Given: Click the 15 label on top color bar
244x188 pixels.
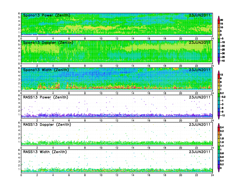Looking at the screenshot, I should [222, 24].
